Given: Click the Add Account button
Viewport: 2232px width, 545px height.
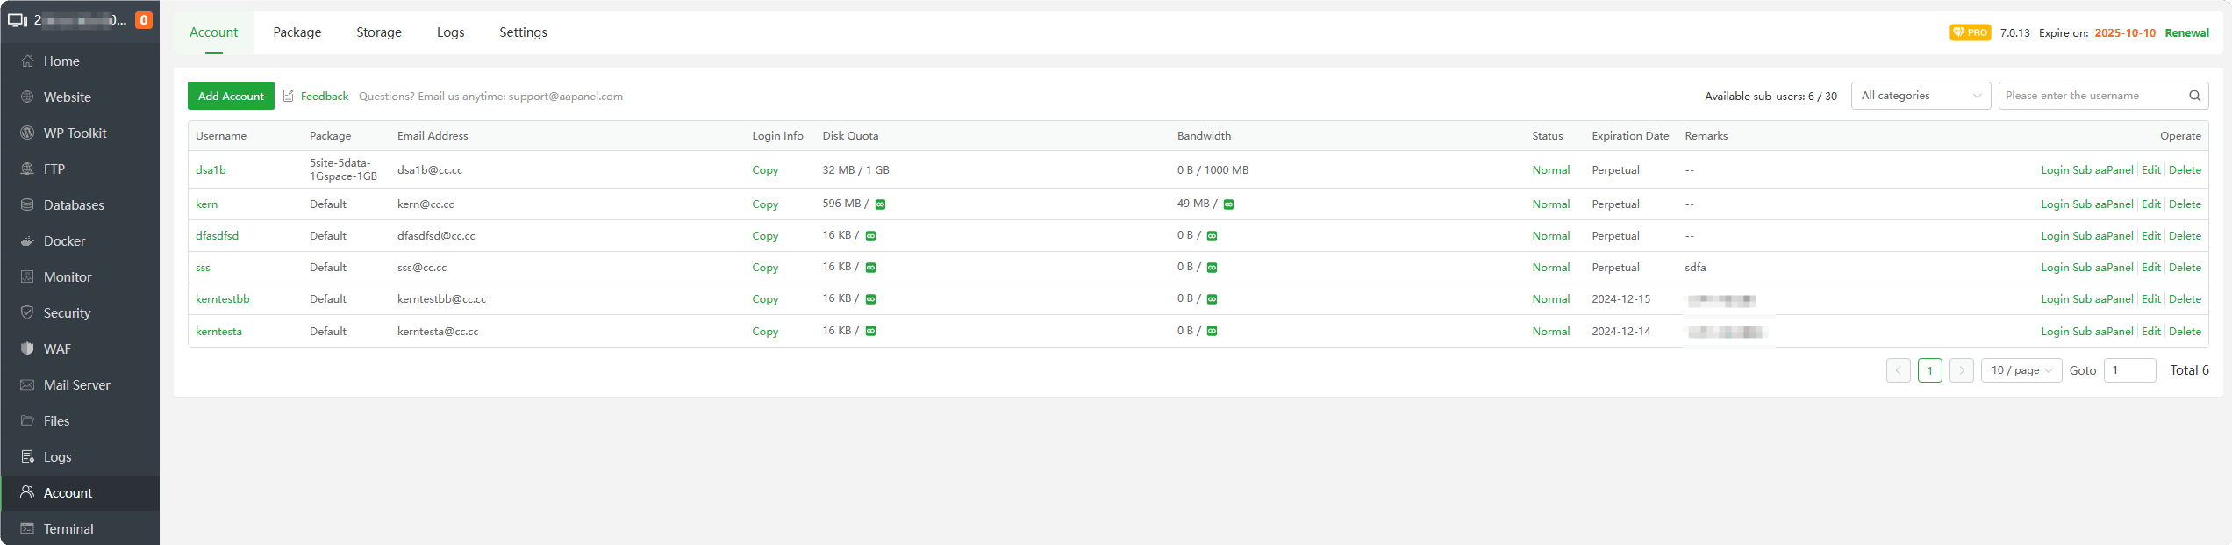Looking at the screenshot, I should click(x=231, y=96).
